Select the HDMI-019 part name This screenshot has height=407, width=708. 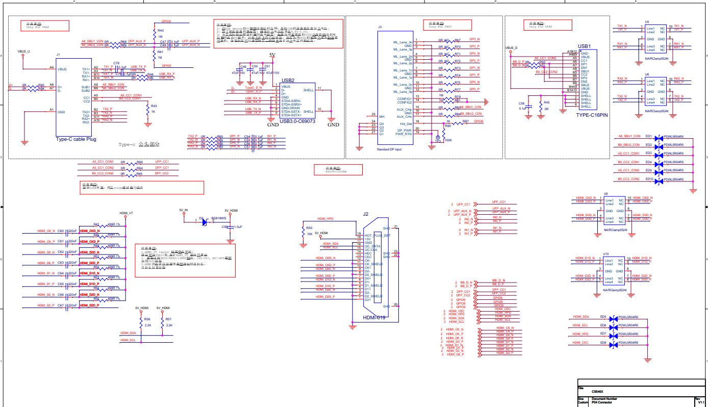pyautogui.click(x=374, y=317)
